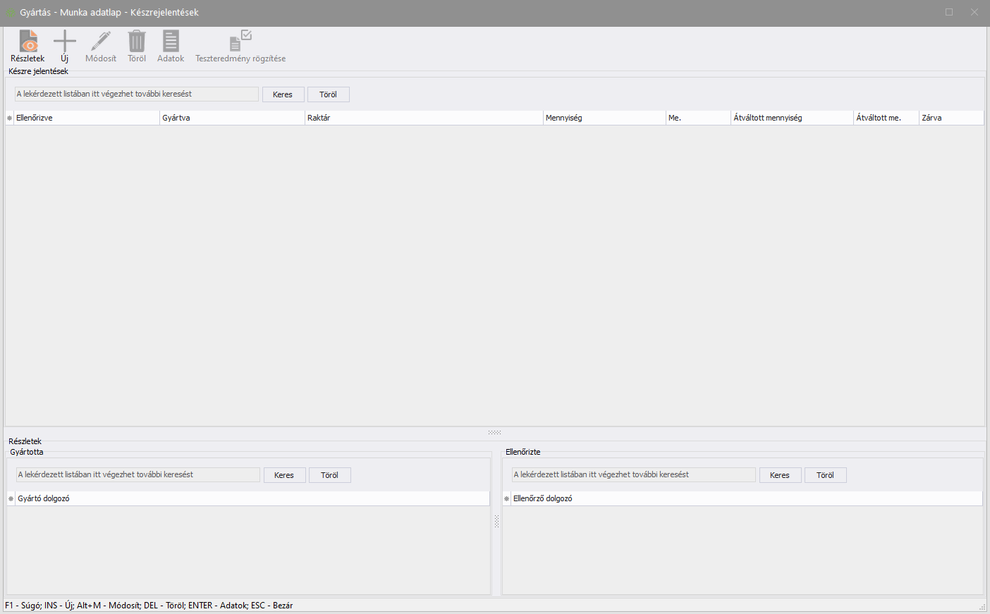990x614 pixels.
Task: Sort by the Raktár column header
Action: pos(423,118)
